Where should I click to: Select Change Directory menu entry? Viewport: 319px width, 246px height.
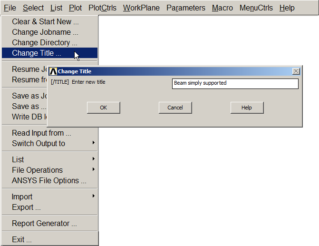(x=44, y=43)
